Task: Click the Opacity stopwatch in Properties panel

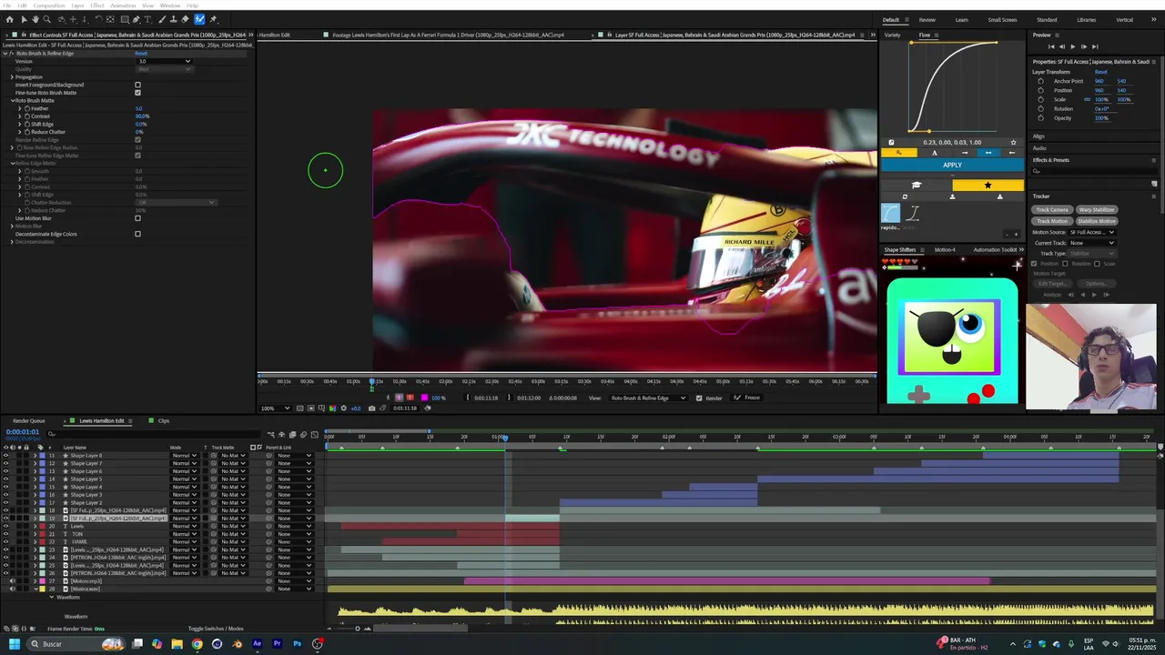Action: (1040, 117)
